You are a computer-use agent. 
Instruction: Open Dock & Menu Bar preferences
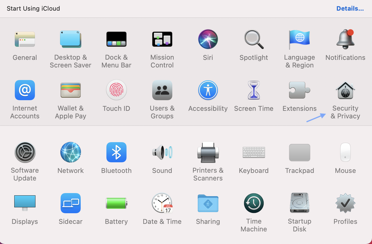coord(116,39)
